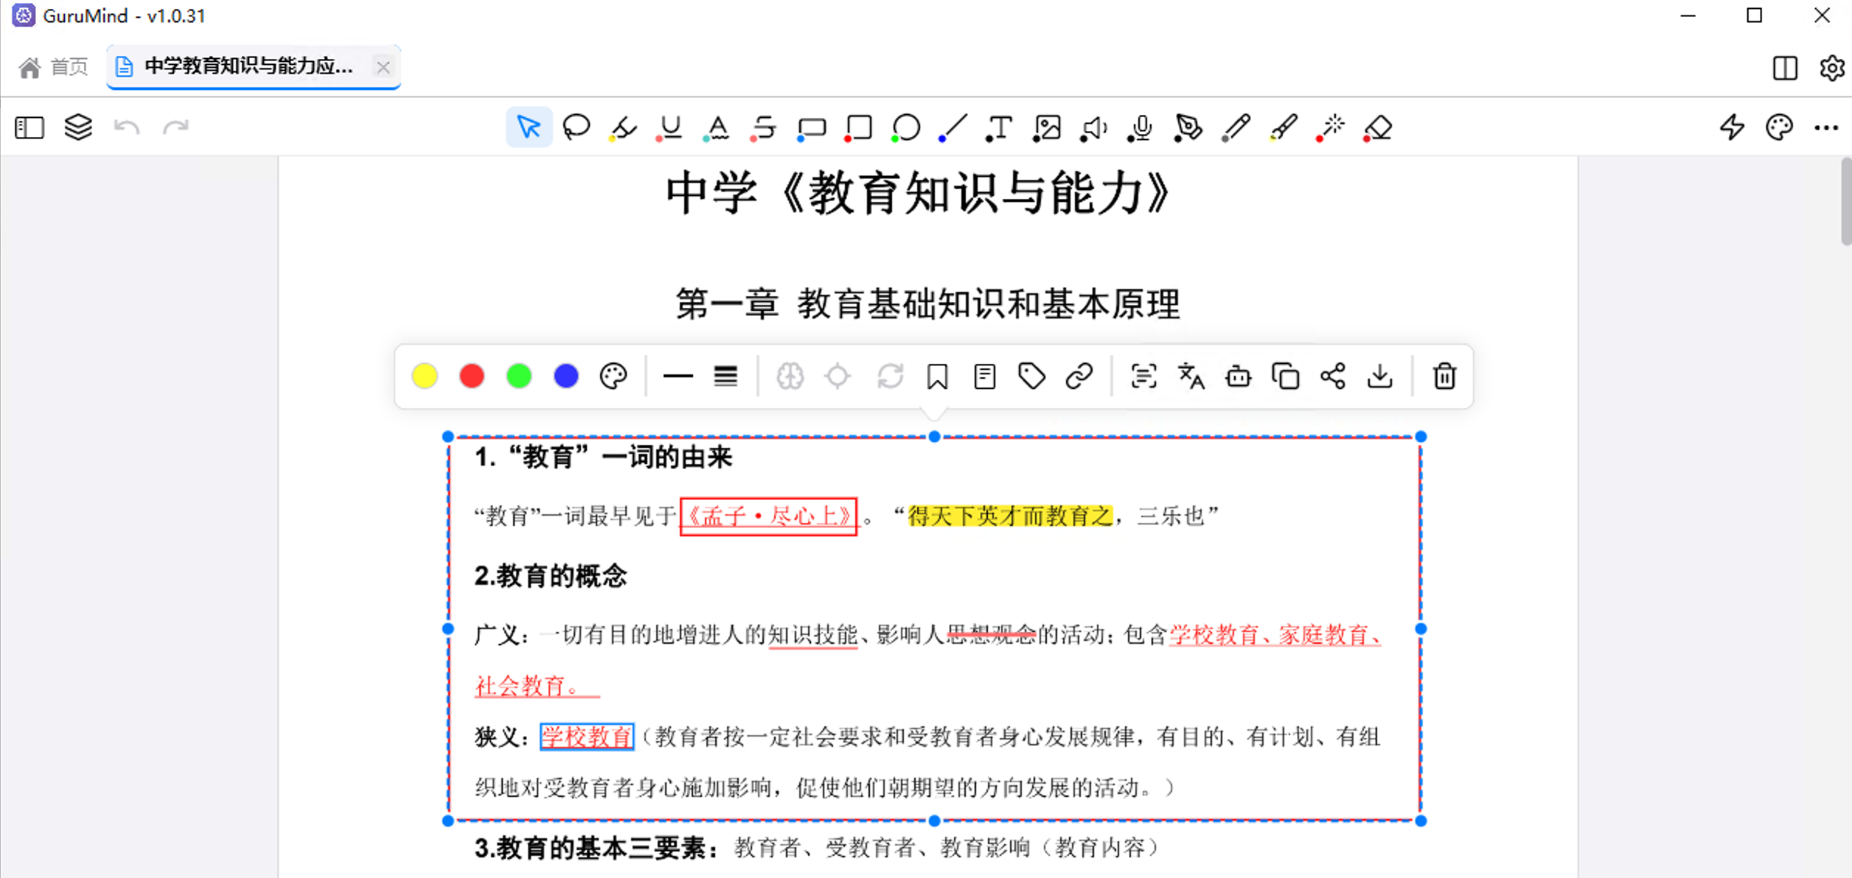Select the arrow pointer tool
Screen dimensions: 1852x878
coord(529,127)
